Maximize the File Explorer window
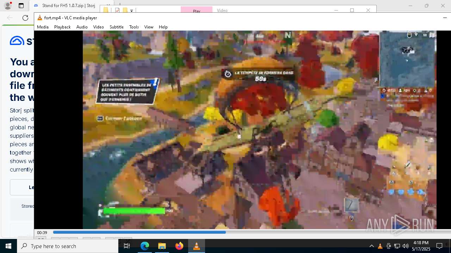Screen dimensions: 451x253 (352, 10)
